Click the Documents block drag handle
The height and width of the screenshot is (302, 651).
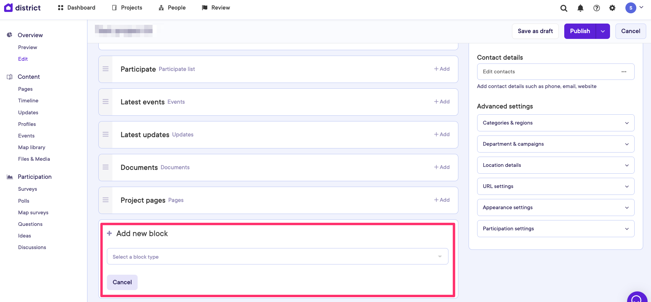coord(106,167)
